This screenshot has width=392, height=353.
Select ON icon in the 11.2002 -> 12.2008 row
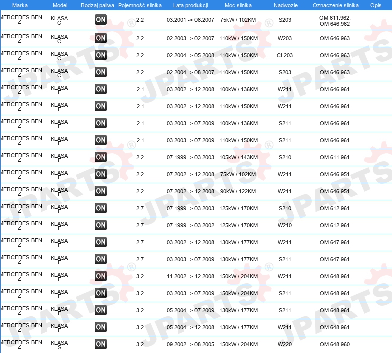[x=101, y=276]
